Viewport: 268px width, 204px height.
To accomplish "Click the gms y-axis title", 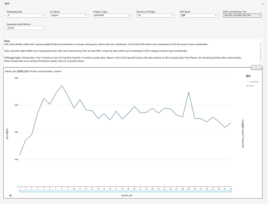I will [7, 134].
